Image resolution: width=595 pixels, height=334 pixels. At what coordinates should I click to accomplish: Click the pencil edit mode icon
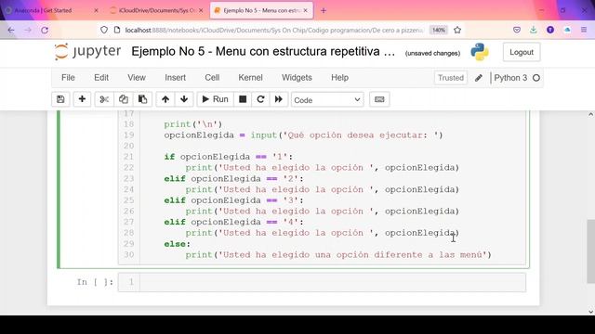479,78
